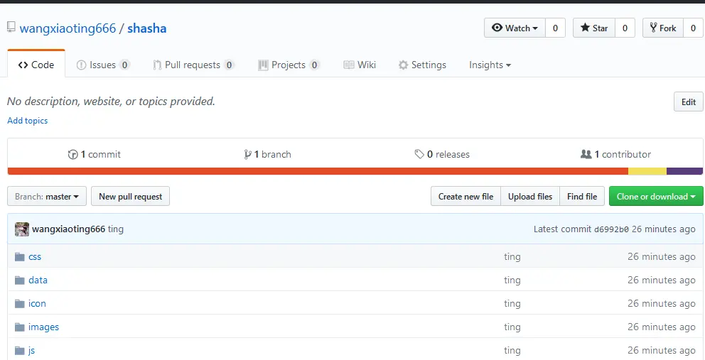Open the images folder
The height and width of the screenshot is (360, 705).
(x=43, y=327)
